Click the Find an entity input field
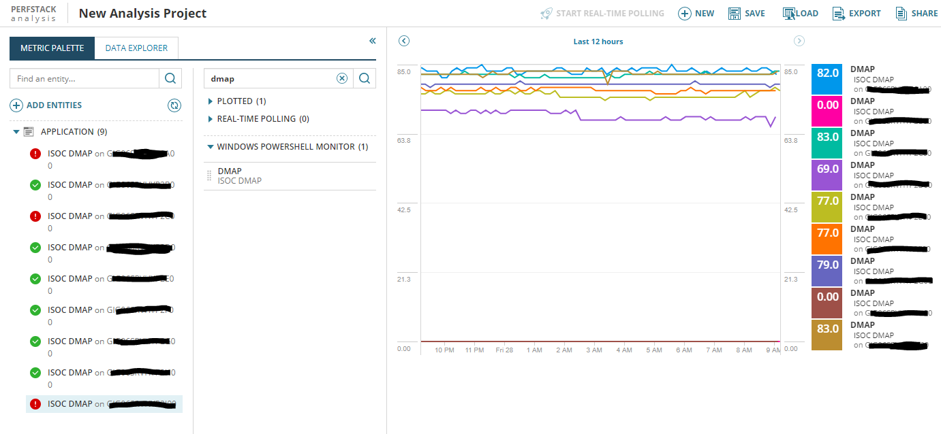Viewport: 941px width, 434px height. [84, 79]
